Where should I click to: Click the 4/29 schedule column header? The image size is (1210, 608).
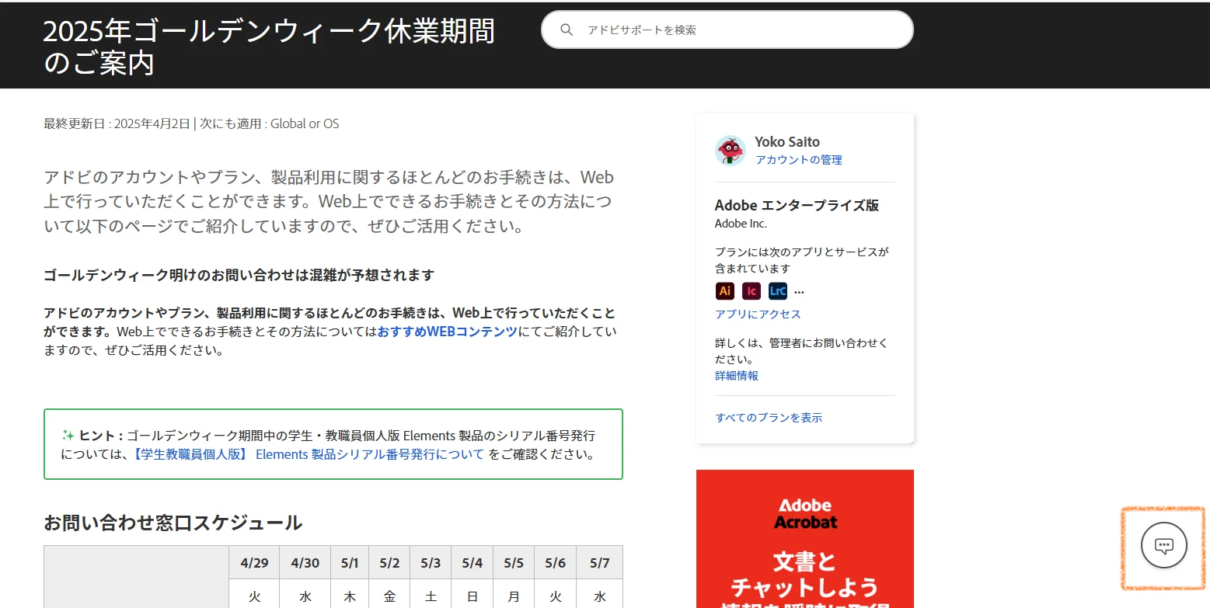click(254, 562)
